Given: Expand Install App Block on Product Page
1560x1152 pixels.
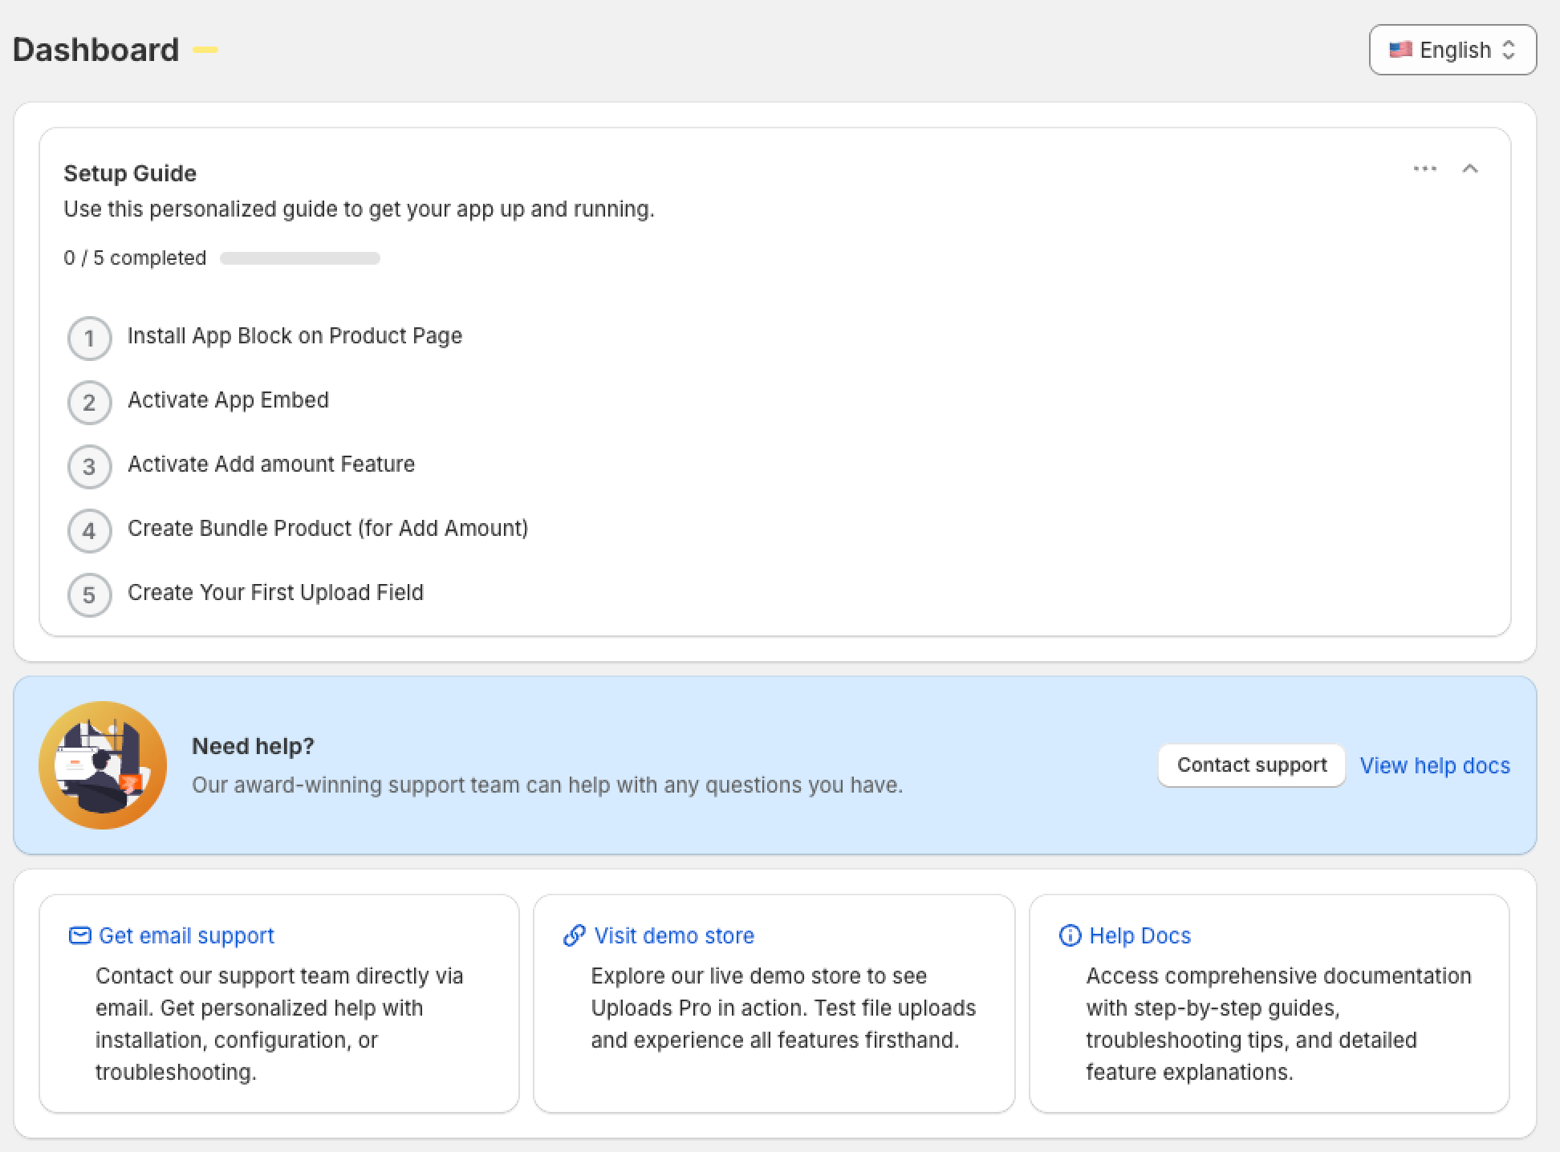Looking at the screenshot, I should [295, 335].
